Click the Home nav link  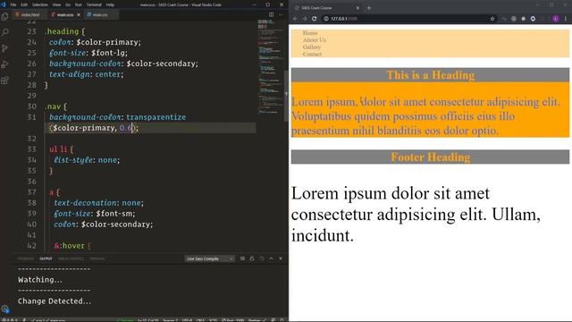[x=310, y=33]
